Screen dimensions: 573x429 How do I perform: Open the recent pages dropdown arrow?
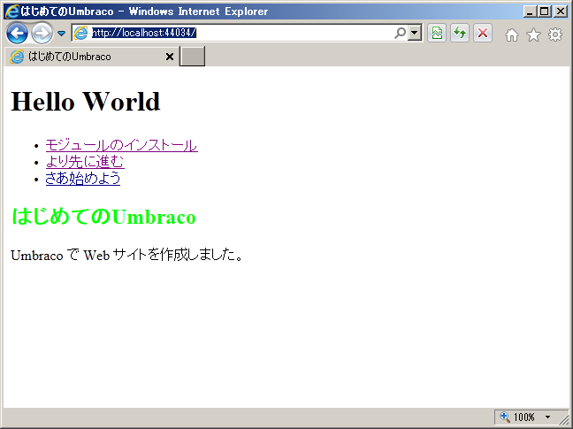coord(61,34)
